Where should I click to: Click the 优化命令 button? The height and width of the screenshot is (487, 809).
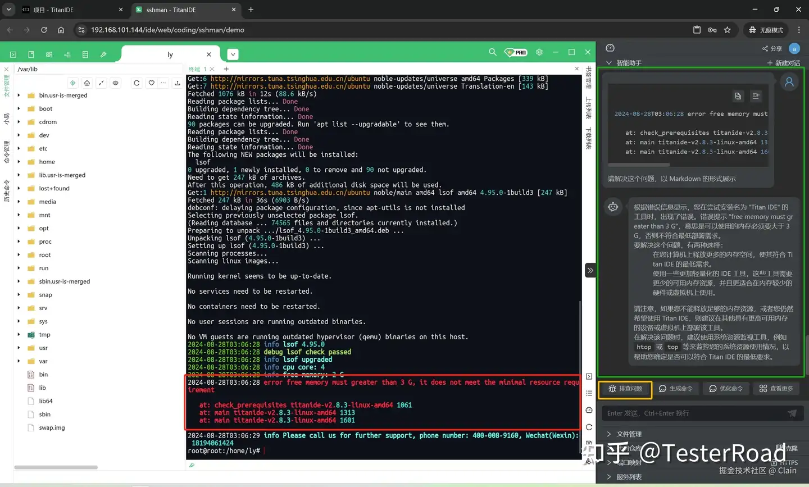point(726,389)
